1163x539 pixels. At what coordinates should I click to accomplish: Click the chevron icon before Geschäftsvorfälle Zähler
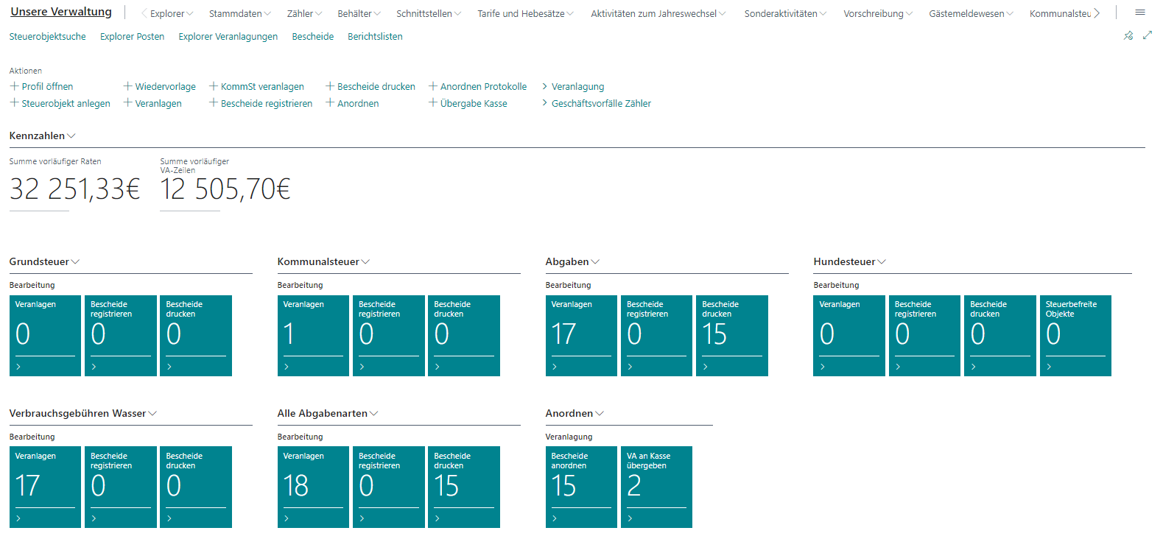pos(545,103)
